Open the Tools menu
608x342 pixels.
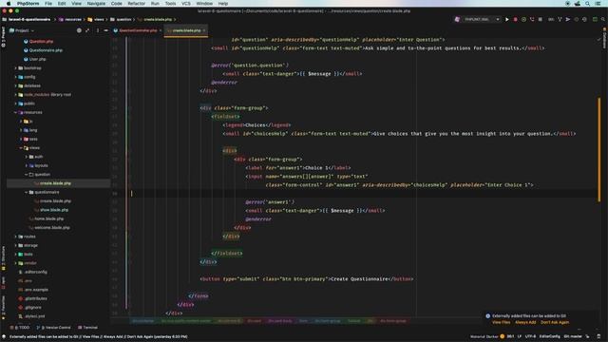click(170, 4)
